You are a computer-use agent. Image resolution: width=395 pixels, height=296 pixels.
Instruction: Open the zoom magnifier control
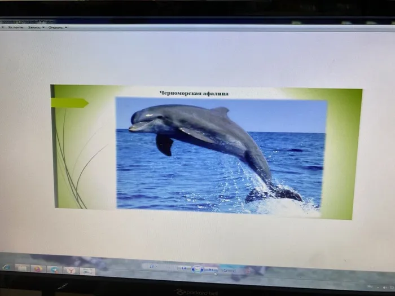coord(152,266)
